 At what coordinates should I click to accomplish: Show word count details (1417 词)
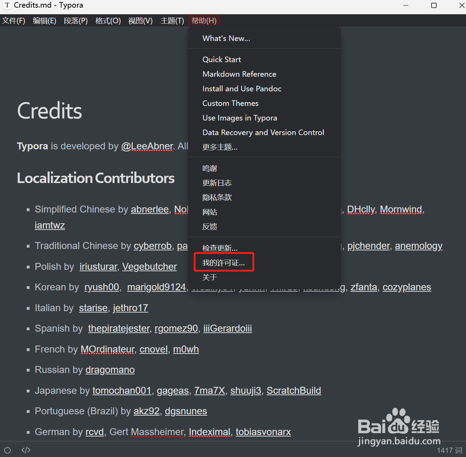[449, 450]
